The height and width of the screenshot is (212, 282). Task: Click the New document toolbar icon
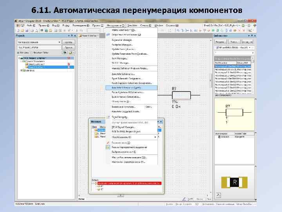click(18, 31)
